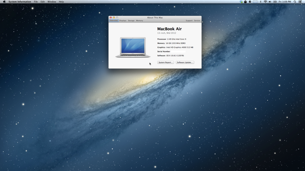305x171 pixels.
Task: Open the volume control in menu bar
Action: pos(270,2)
